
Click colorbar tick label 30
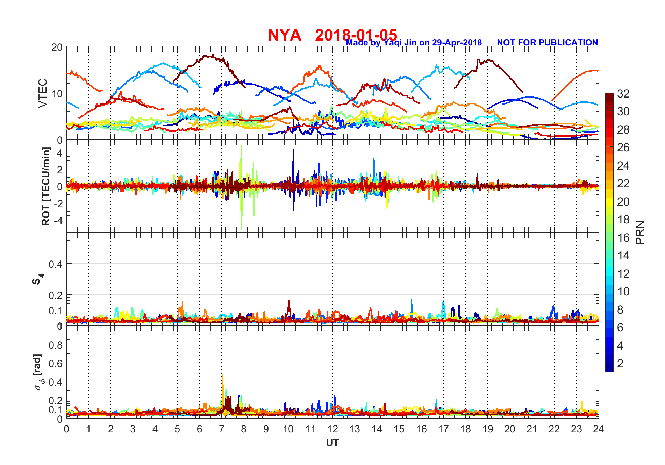pyautogui.click(x=623, y=112)
